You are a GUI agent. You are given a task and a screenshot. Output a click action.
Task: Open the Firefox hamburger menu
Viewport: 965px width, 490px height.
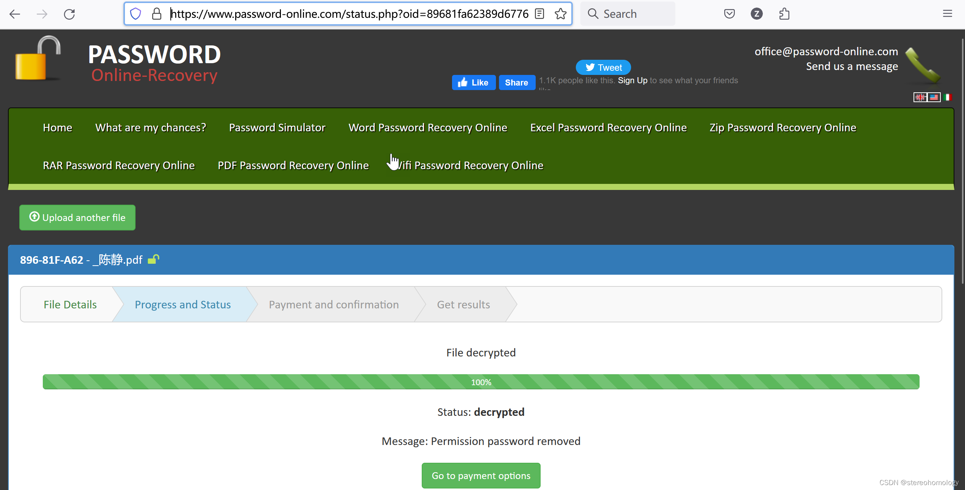click(x=947, y=14)
